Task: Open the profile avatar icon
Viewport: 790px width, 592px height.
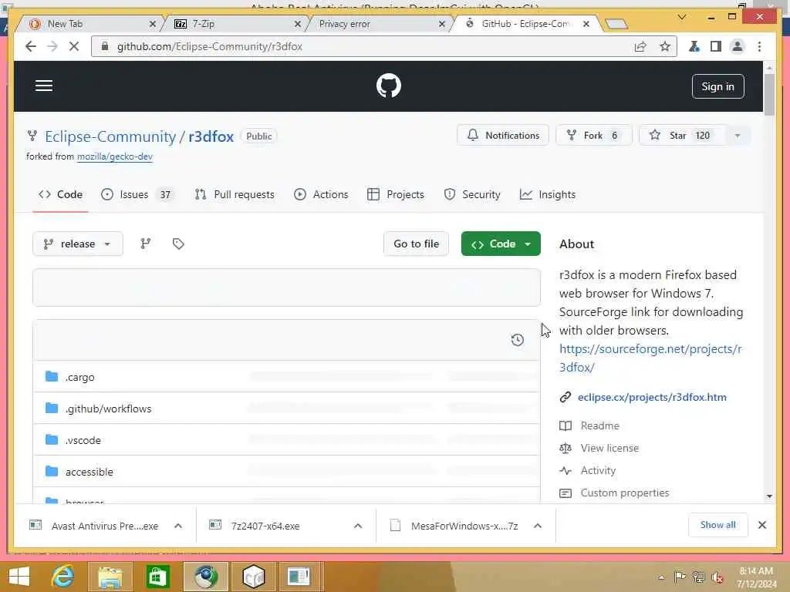Action: 737,46
